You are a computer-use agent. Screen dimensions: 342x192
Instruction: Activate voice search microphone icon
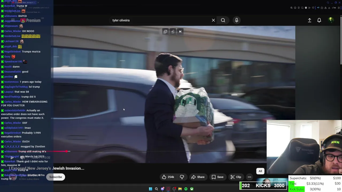(236, 20)
